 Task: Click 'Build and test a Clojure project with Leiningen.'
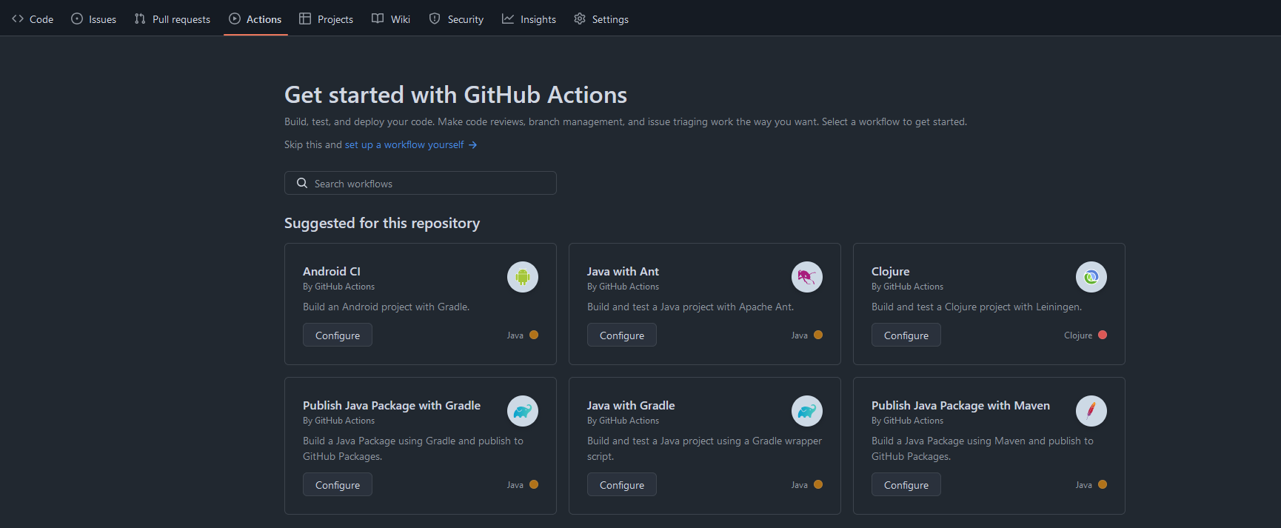pos(977,307)
